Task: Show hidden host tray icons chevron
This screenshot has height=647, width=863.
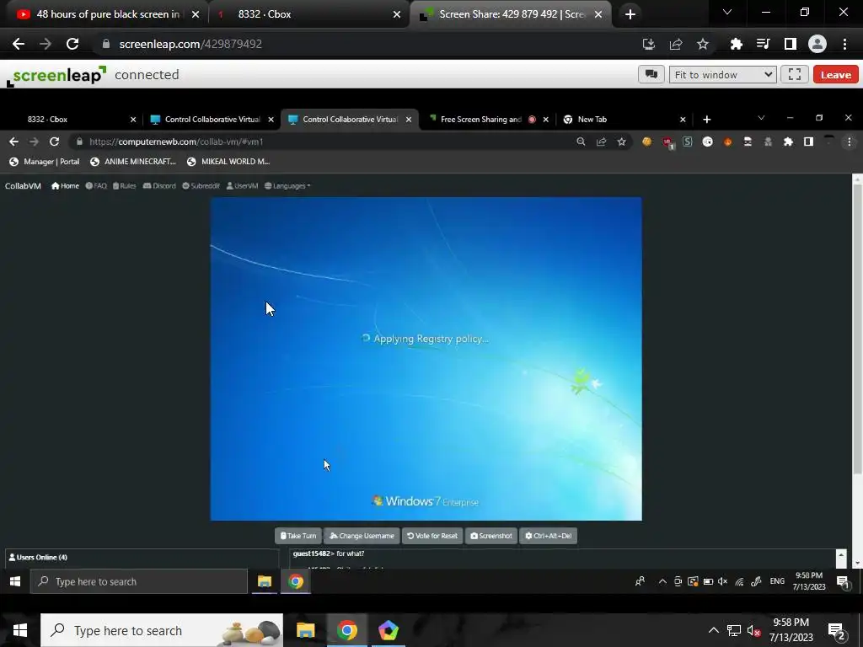Action: [713, 630]
